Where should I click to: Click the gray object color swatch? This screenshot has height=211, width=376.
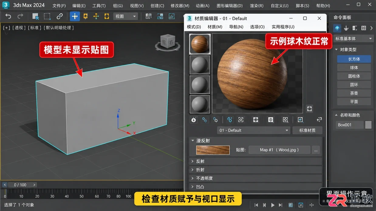pos(368,125)
